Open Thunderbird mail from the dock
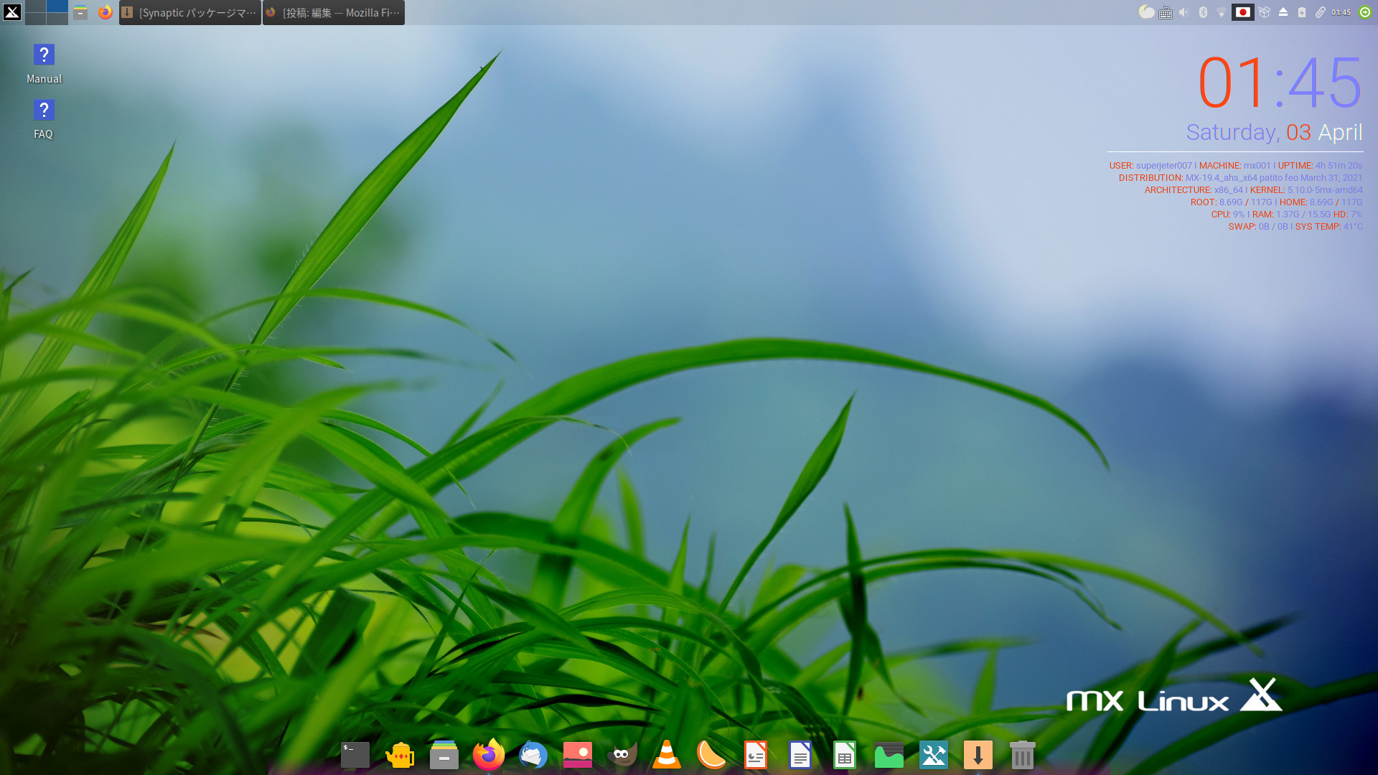This screenshot has width=1378, height=775. click(533, 755)
